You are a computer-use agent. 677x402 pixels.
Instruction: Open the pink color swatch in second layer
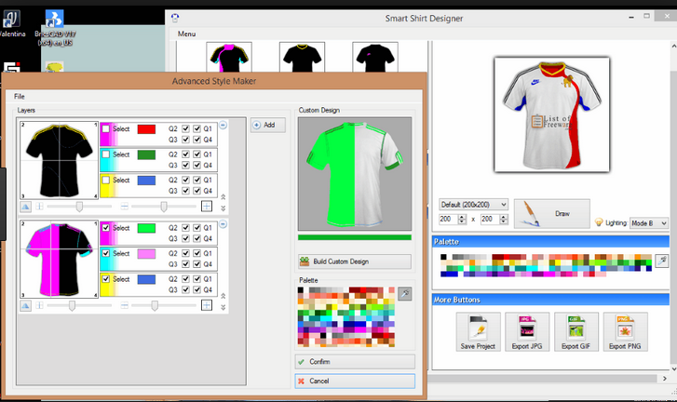146,254
